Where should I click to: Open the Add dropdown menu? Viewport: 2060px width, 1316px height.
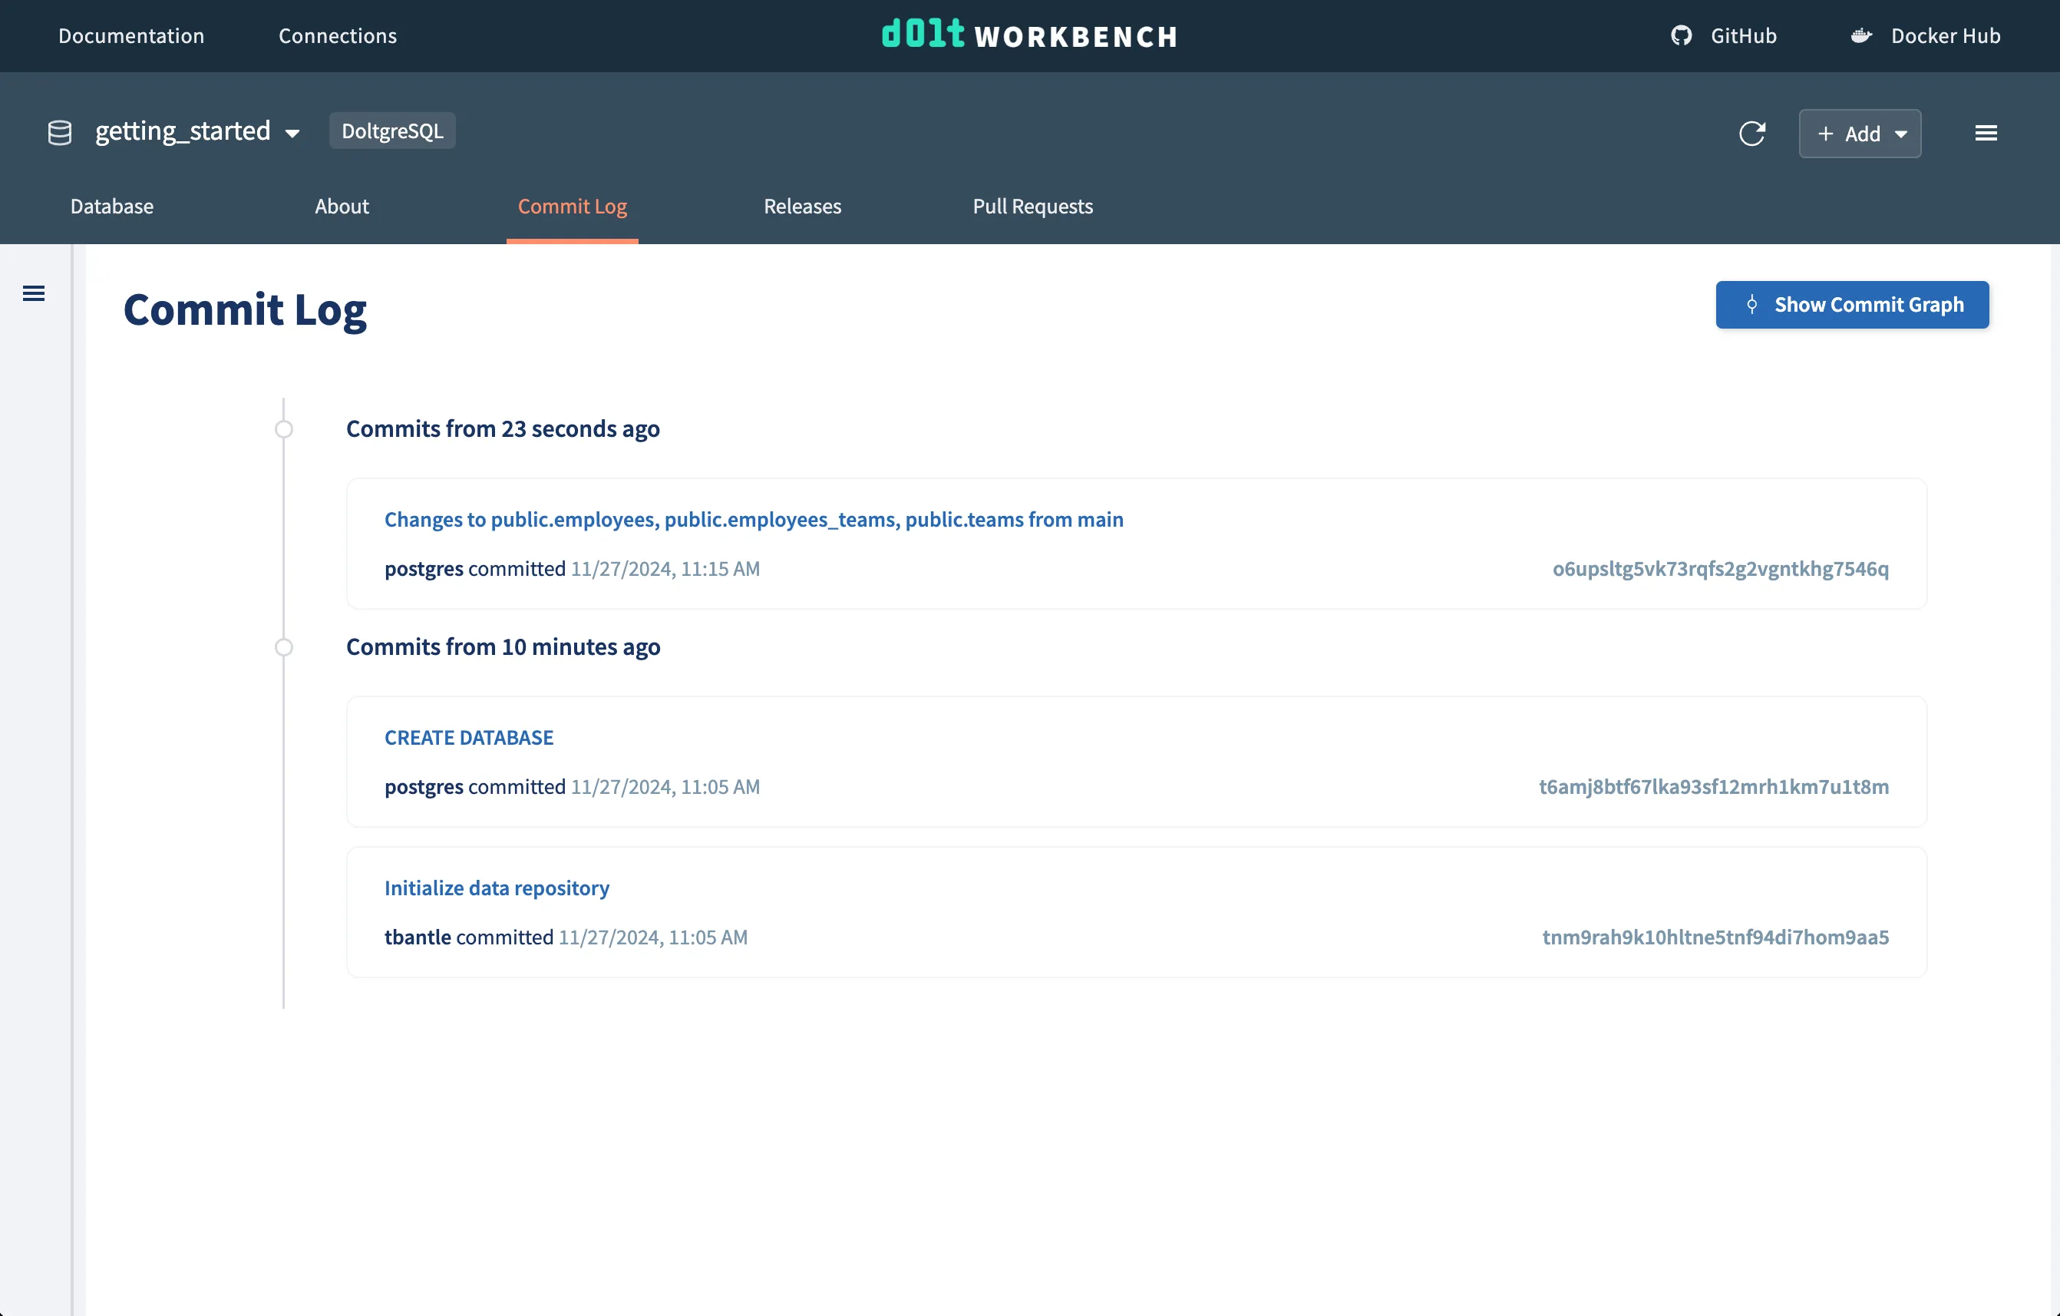pyautogui.click(x=1859, y=134)
